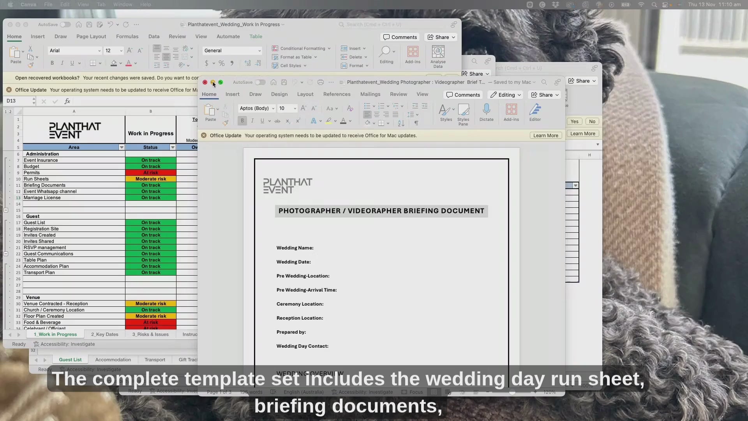Open the 3_Risks & Issues sheet tab
The height and width of the screenshot is (421, 748).
point(150,334)
